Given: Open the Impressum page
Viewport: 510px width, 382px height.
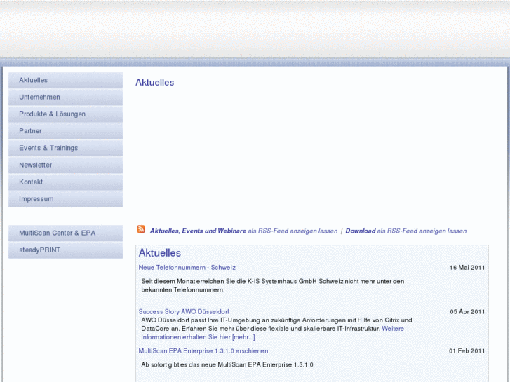Looking at the screenshot, I should tap(65, 199).
